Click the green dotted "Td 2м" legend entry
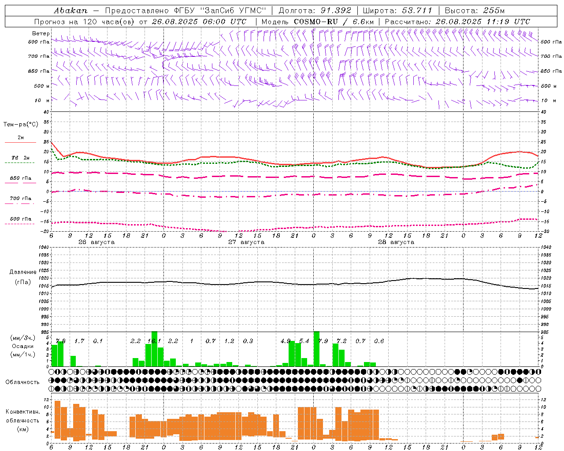The image size is (564, 451). tap(20, 158)
